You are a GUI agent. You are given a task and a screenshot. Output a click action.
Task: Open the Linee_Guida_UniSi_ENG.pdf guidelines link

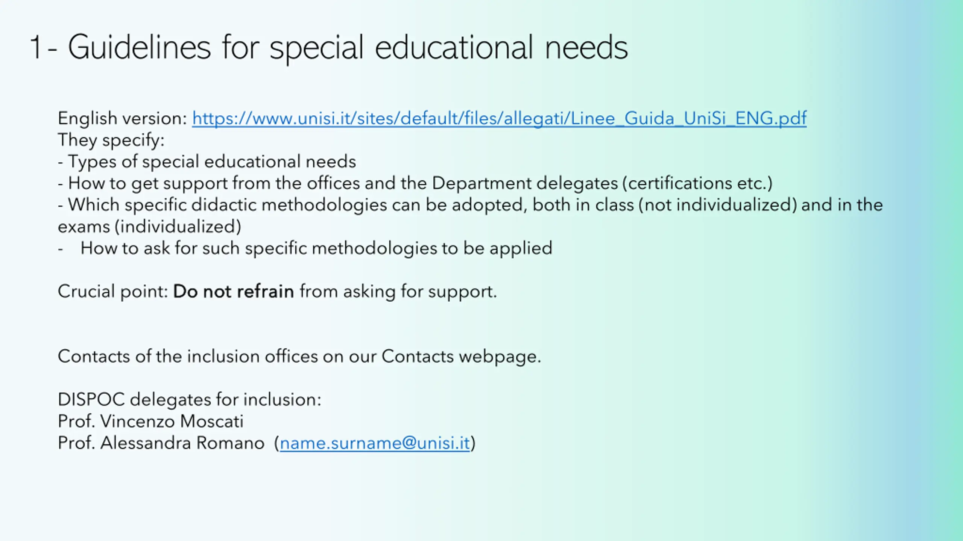click(x=499, y=118)
